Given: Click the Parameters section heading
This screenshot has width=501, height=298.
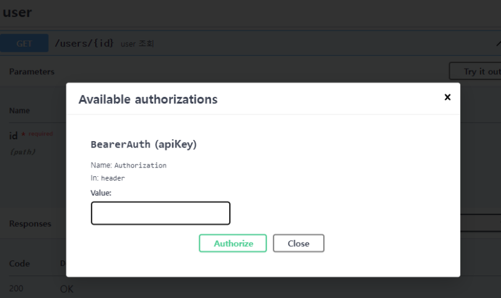Looking at the screenshot, I should (32, 72).
